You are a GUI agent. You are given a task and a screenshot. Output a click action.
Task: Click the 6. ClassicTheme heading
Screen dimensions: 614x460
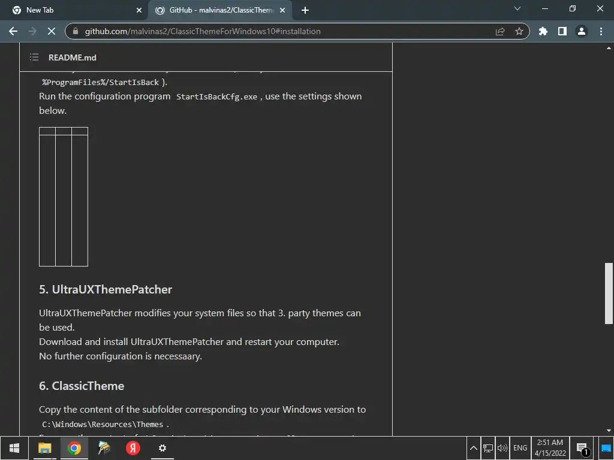click(x=82, y=386)
